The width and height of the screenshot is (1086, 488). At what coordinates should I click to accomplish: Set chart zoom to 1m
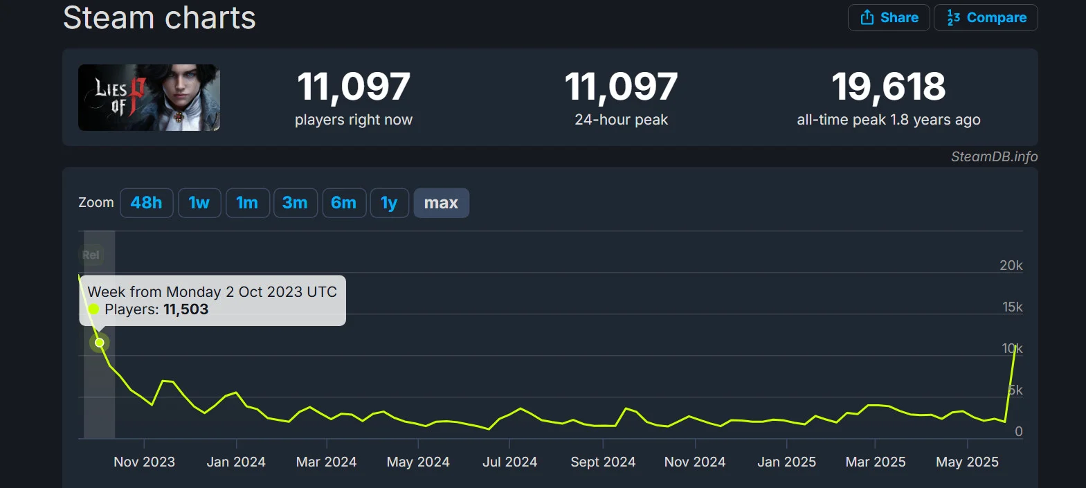tap(247, 203)
